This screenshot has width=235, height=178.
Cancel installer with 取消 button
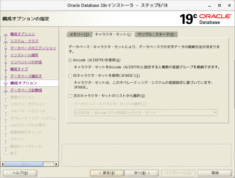215,173
